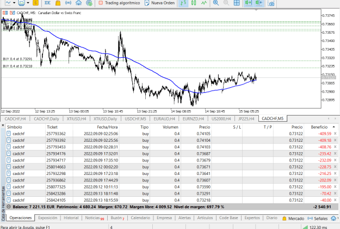Viewport: 340px width, 229px height.
Task: Click position icon for ticket 257793392
Action: coord(9,140)
